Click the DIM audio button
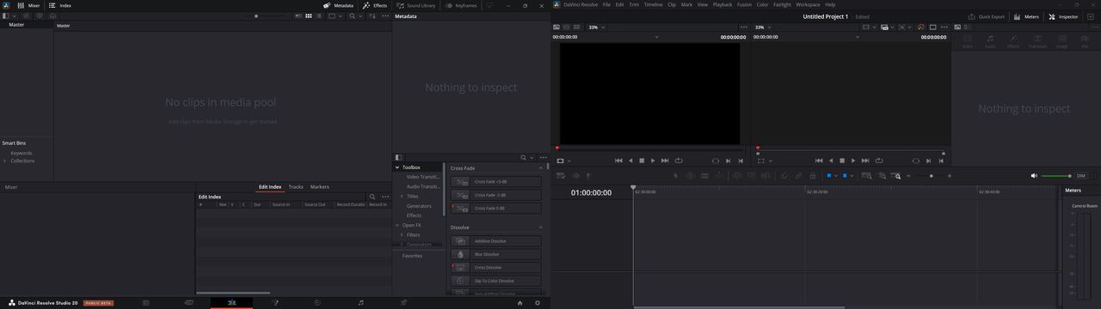This screenshot has width=1101, height=309. (1081, 175)
